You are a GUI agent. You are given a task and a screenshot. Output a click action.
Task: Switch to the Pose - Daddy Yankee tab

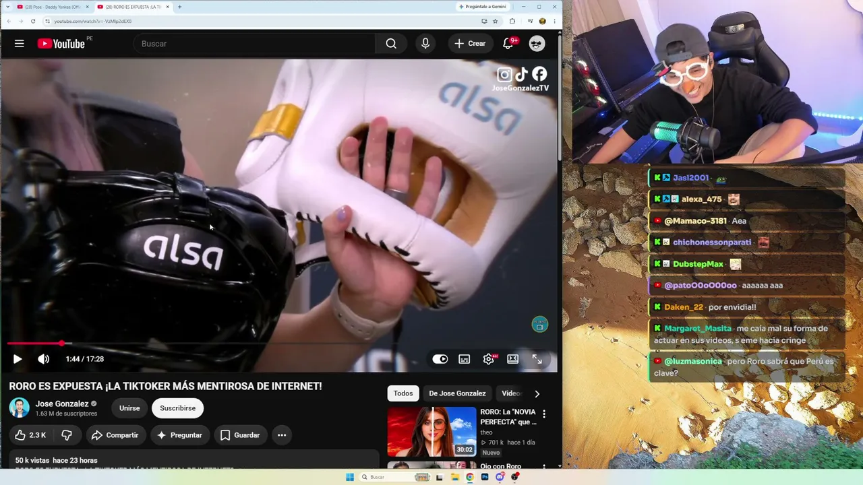tap(52, 7)
